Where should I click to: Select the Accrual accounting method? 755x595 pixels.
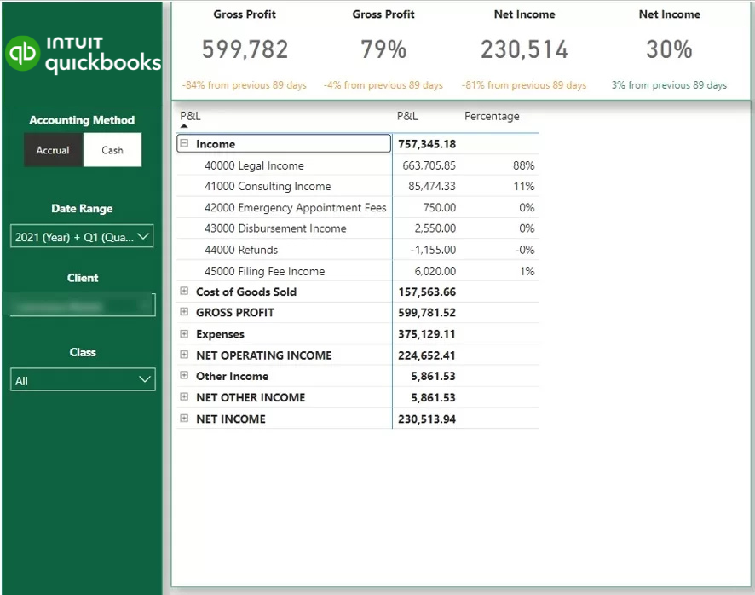(53, 150)
